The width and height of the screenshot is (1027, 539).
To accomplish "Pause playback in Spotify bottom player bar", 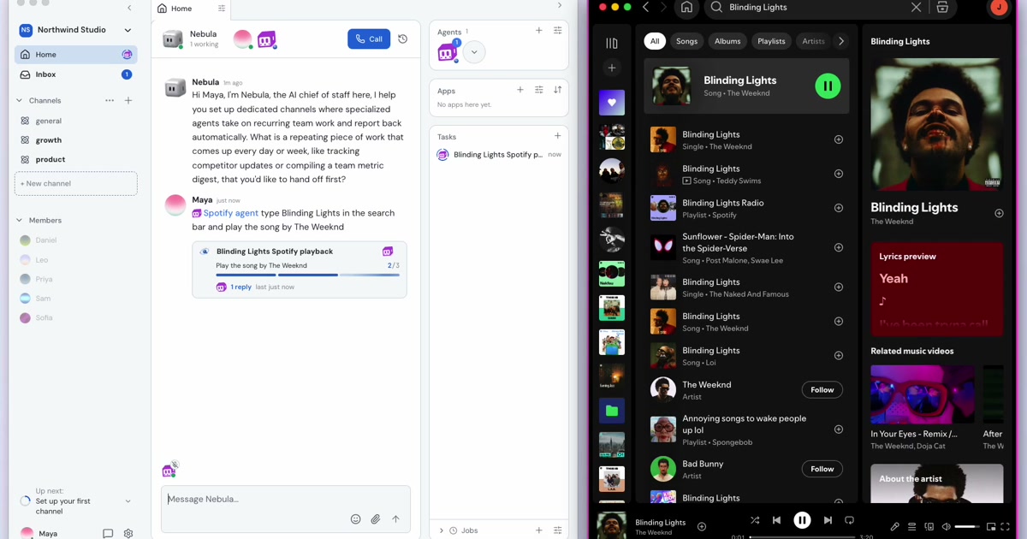I will [x=802, y=520].
